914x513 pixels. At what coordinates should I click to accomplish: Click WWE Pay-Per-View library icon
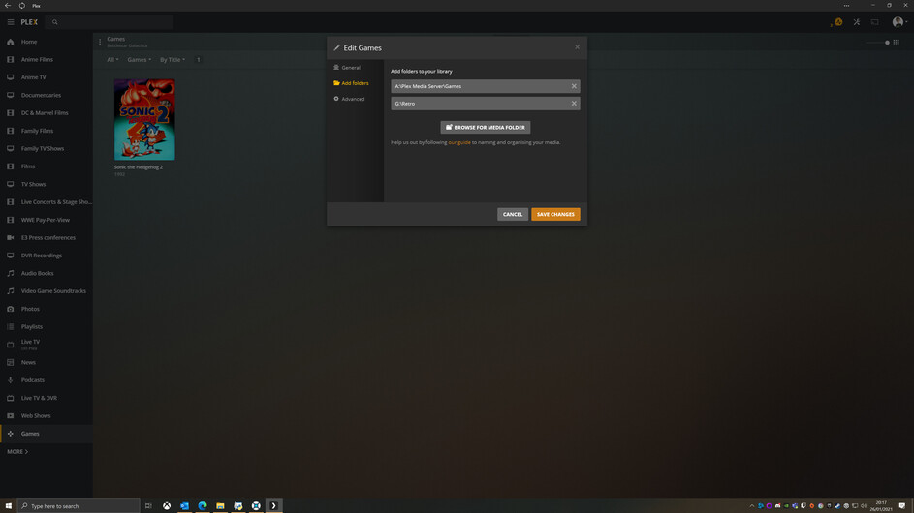11,220
